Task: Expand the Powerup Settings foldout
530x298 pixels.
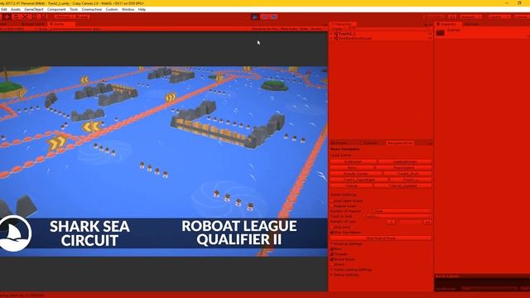Action: [331, 243]
